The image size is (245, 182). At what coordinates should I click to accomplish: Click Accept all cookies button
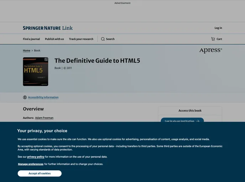point(40,173)
